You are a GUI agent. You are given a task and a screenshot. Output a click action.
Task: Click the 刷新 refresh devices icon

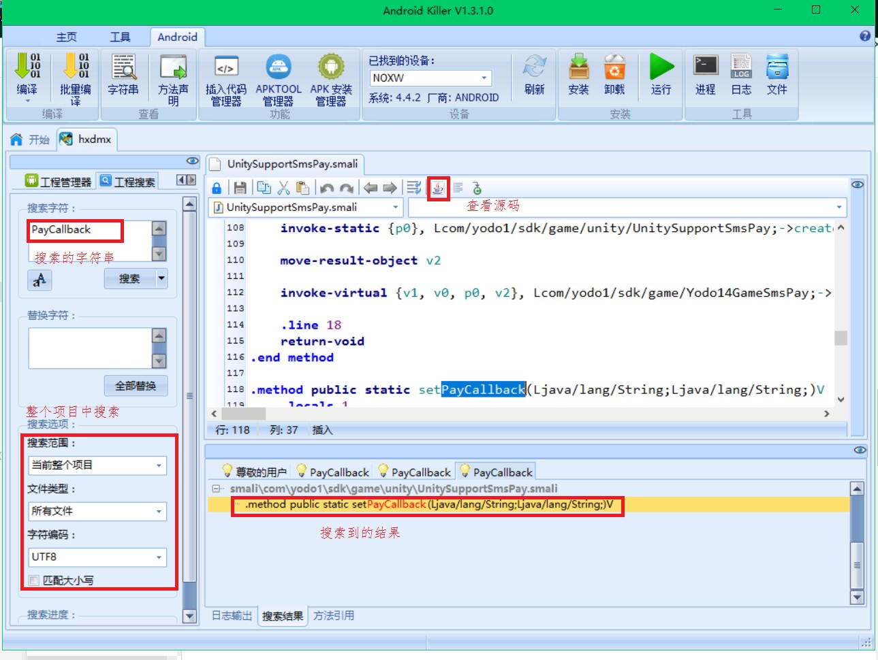pos(535,67)
